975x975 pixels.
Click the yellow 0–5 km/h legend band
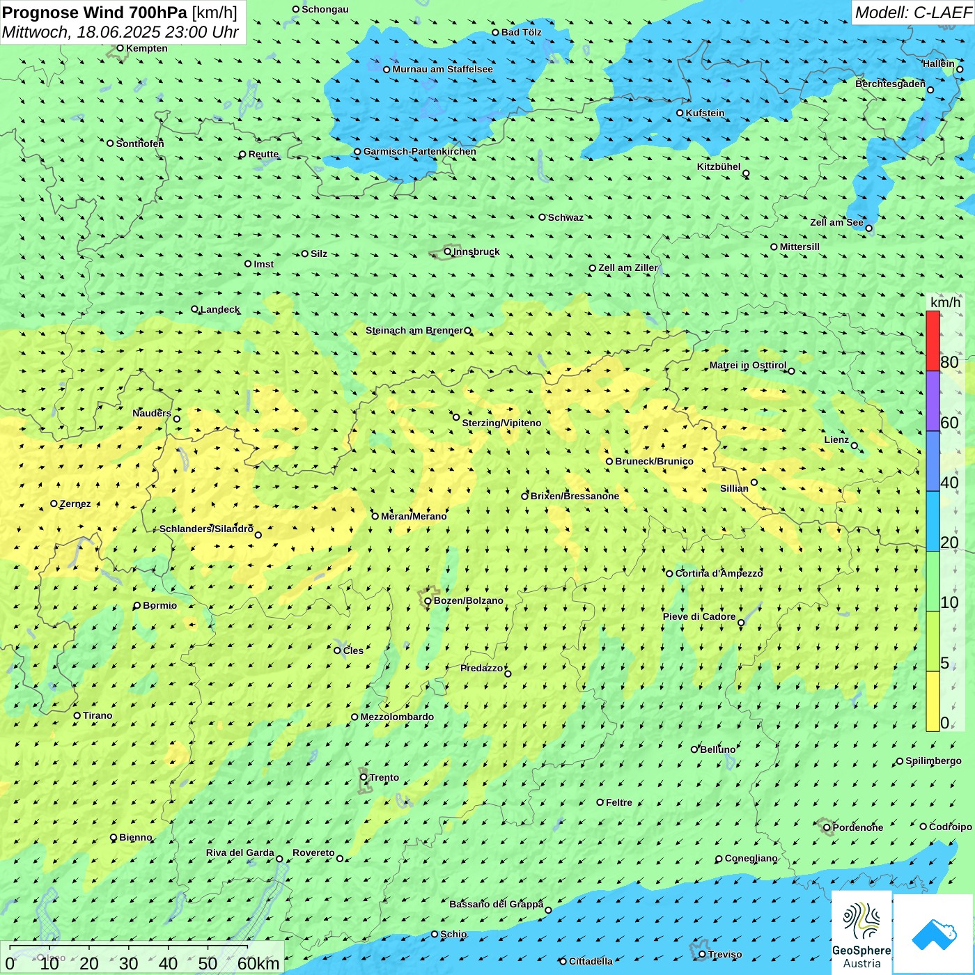(933, 701)
